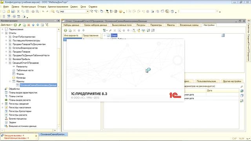Select ОстаткиВзаиморасчетов in tree
The width and height of the screenshot is (251, 141).
coord(25,48)
